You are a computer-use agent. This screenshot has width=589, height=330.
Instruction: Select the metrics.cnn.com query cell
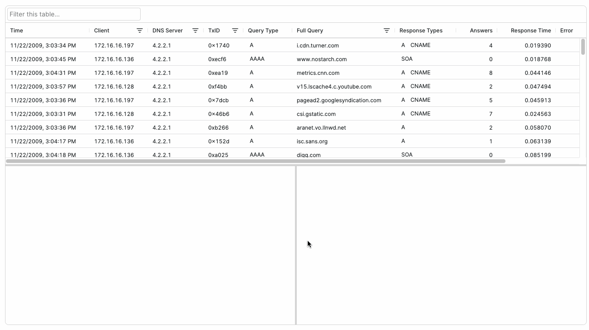click(x=318, y=73)
